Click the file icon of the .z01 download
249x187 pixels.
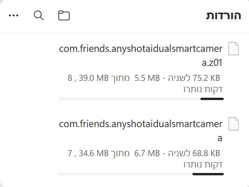click(x=234, y=49)
